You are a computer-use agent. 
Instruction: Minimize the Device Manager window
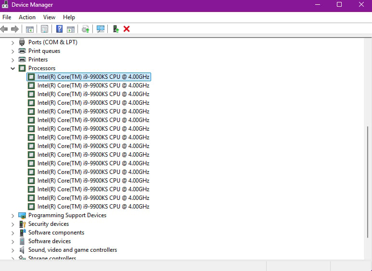point(318,4)
